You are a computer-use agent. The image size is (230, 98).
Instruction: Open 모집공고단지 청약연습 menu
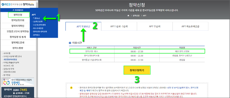pos(18,31)
